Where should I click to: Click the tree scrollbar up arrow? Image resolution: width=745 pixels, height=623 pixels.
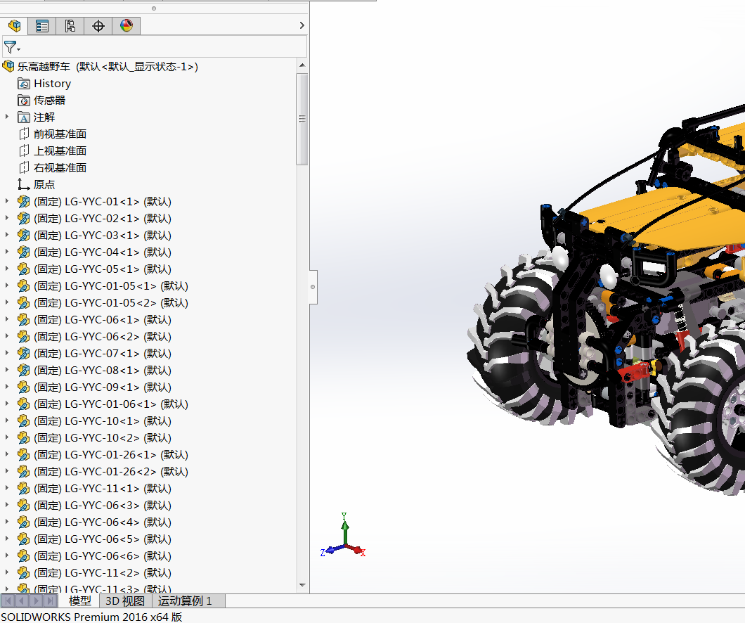pos(302,65)
